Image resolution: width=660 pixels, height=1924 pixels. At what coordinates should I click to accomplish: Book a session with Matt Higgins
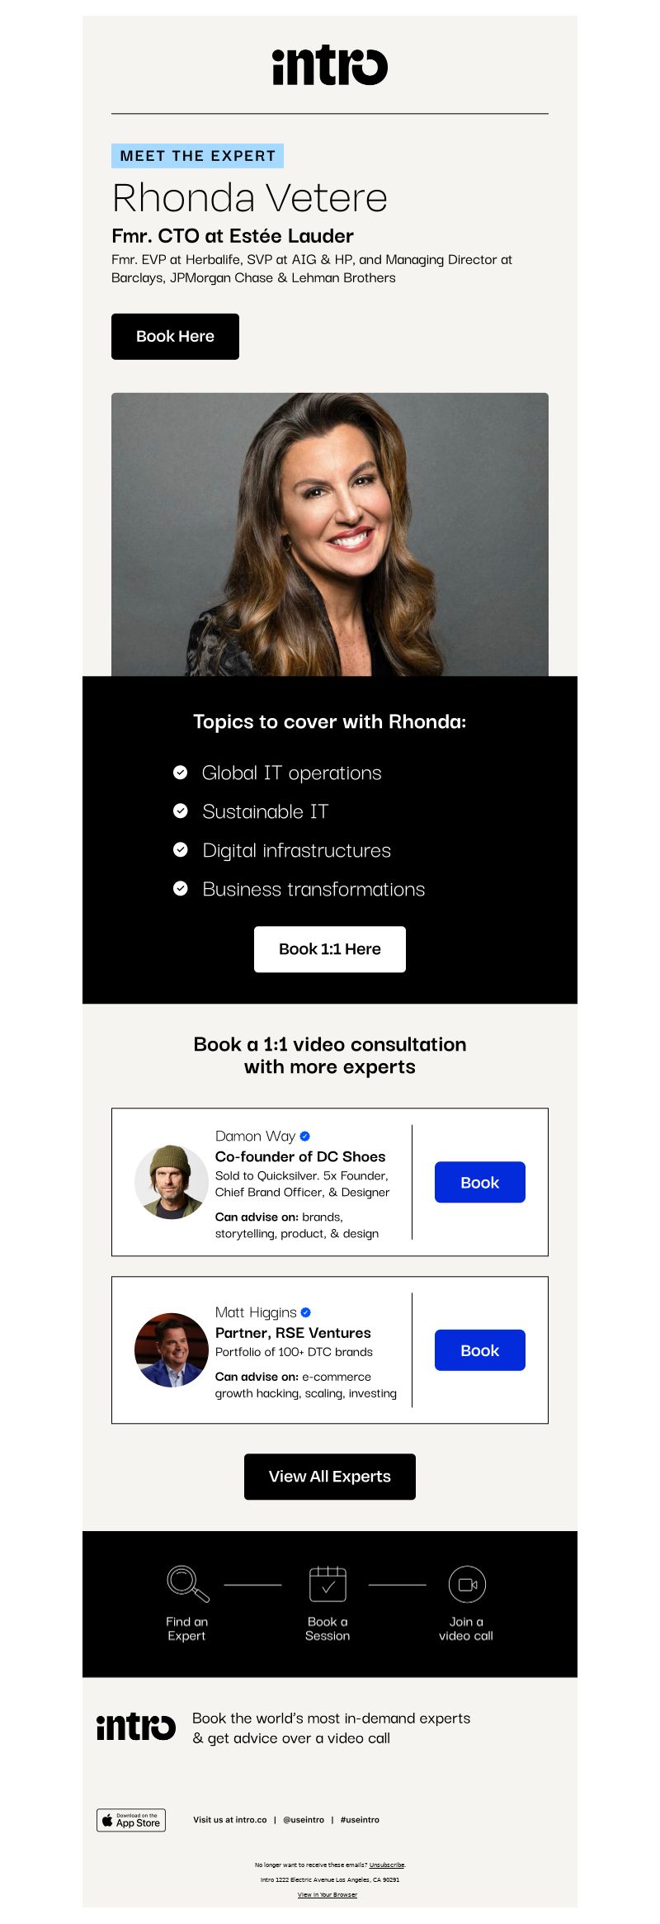480,1350
